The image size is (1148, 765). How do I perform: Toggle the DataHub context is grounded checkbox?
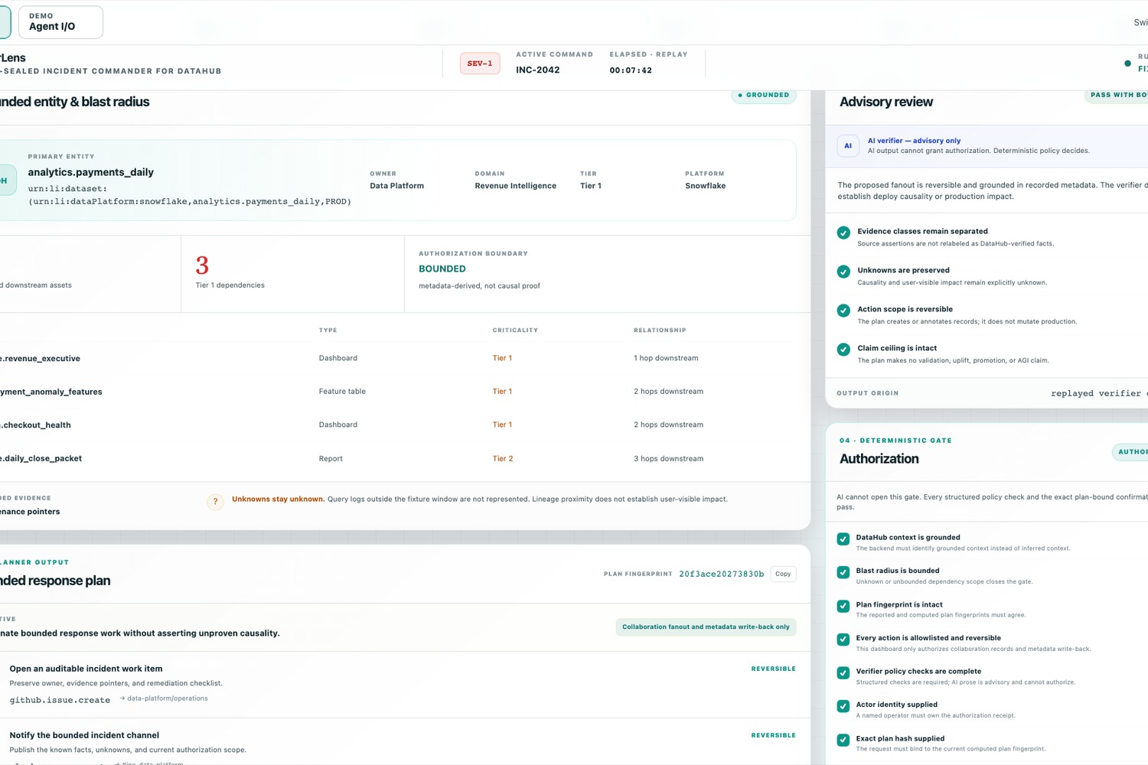pos(843,539)
